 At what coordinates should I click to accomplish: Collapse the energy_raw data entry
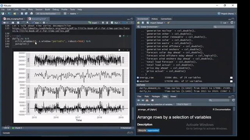click(138, 78)
